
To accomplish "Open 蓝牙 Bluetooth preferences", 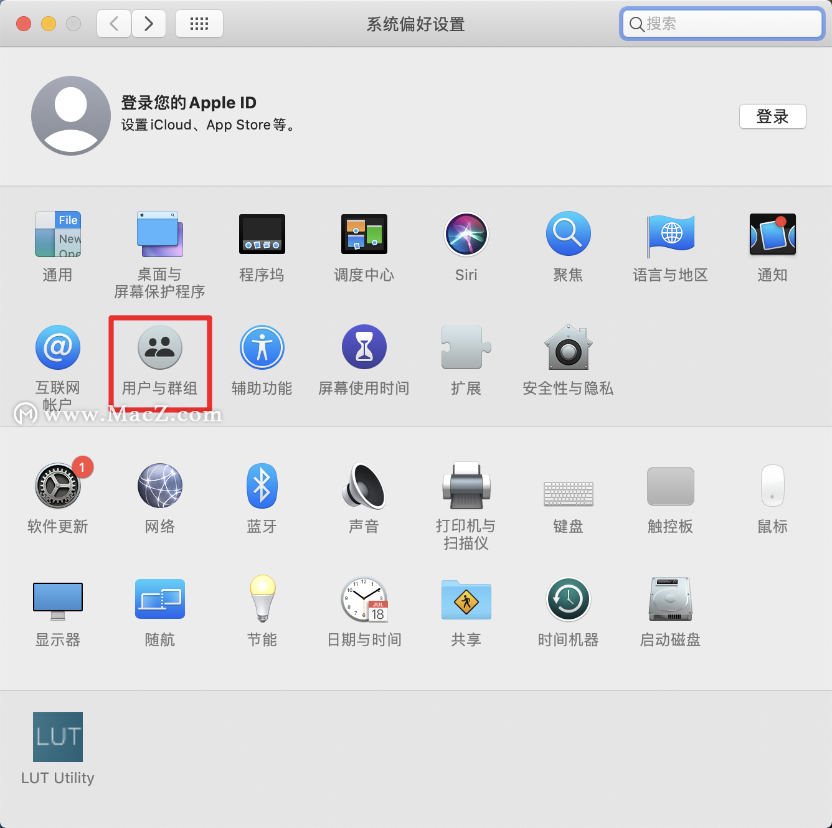I will point(262,486).
